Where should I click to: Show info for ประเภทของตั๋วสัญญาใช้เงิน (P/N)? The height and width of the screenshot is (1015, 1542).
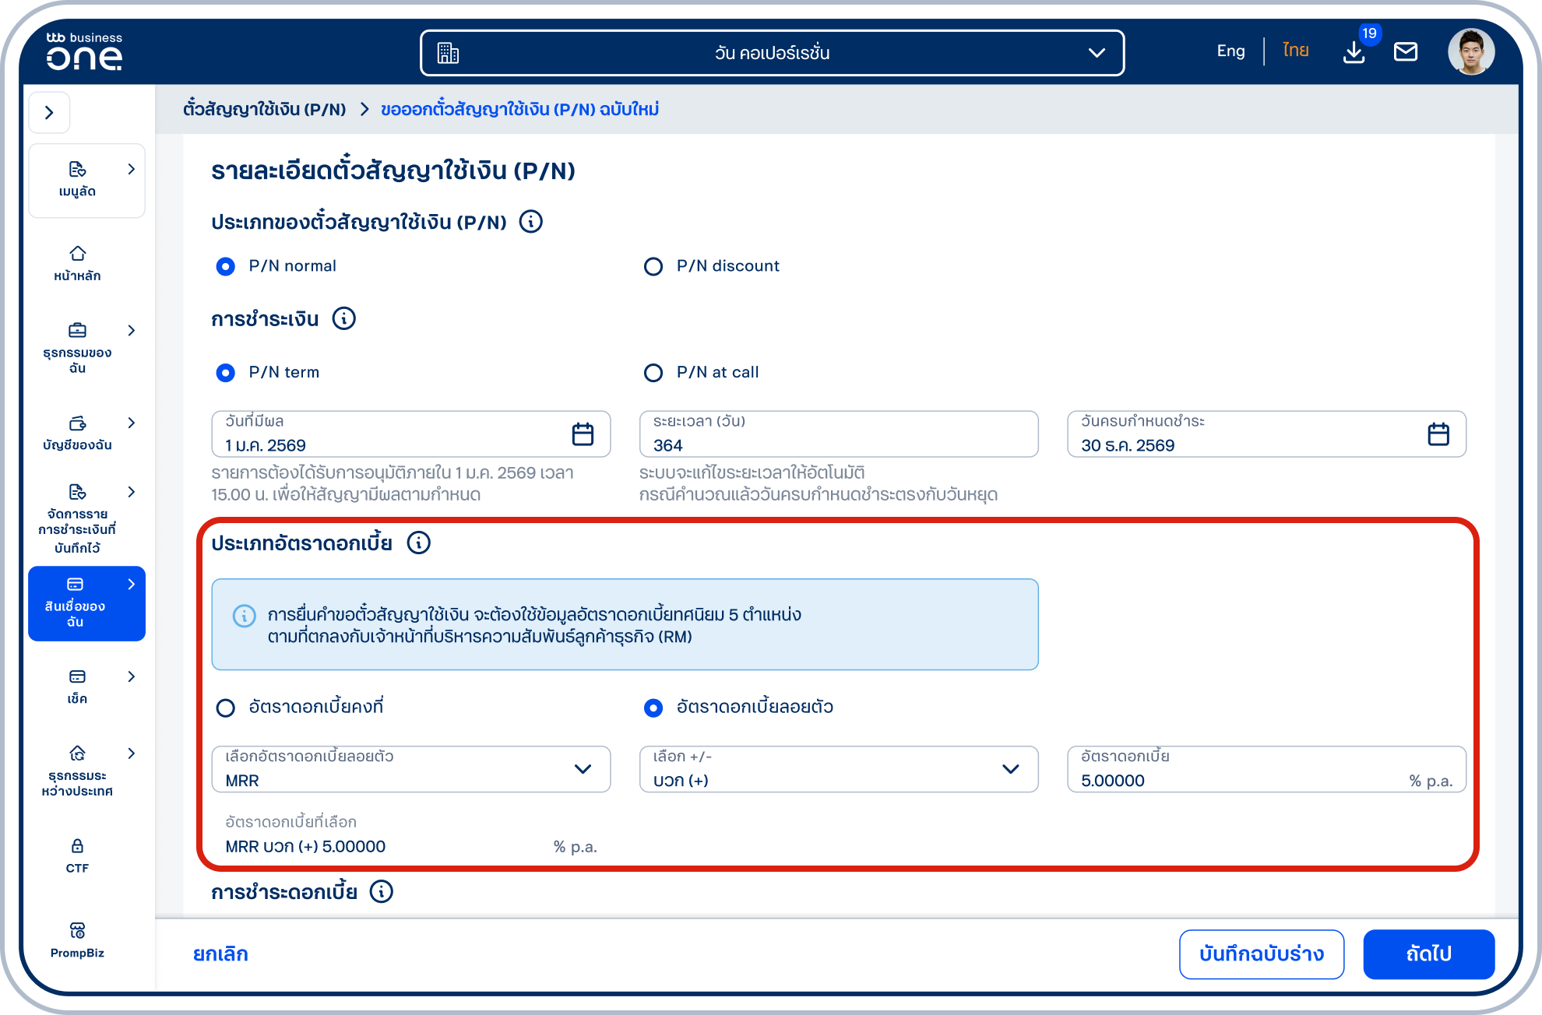click(x=531, y=222)
